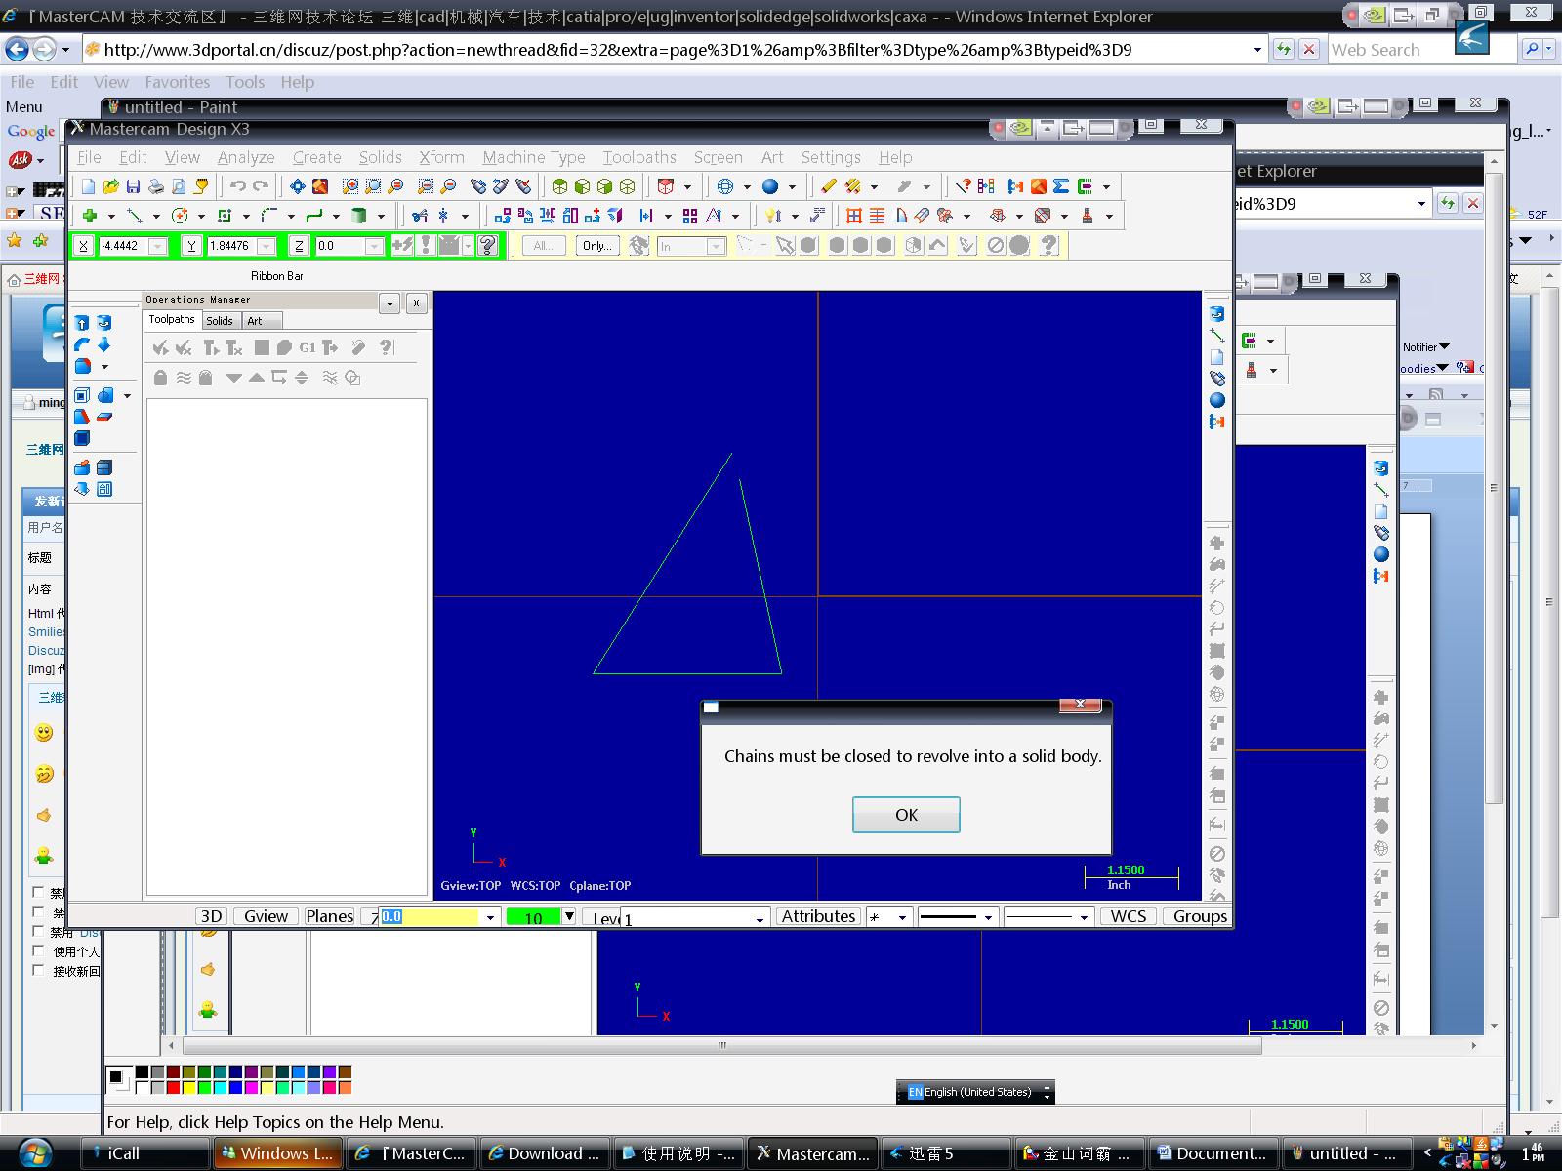Toggle the X coordinate lock button
1562x1171 pixels.
[84, 246]
